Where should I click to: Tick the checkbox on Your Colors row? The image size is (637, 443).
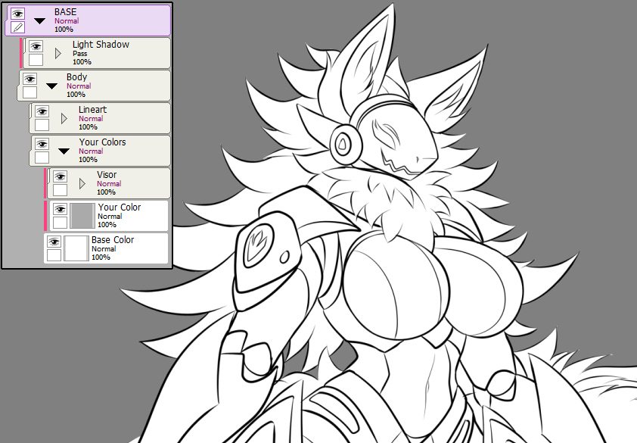[42, 158]
